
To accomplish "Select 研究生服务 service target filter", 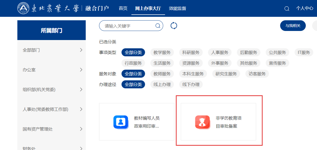I will tap(226, 74).
